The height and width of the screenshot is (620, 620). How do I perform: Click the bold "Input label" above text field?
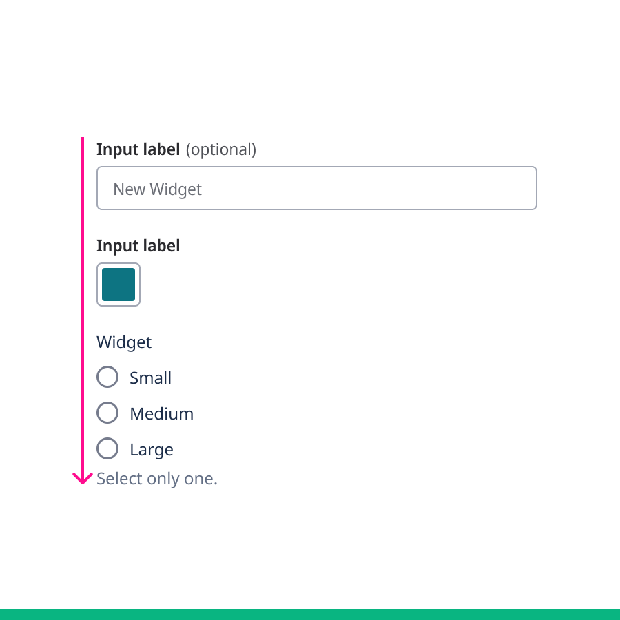pyautogui.click(x=138, y=149)
